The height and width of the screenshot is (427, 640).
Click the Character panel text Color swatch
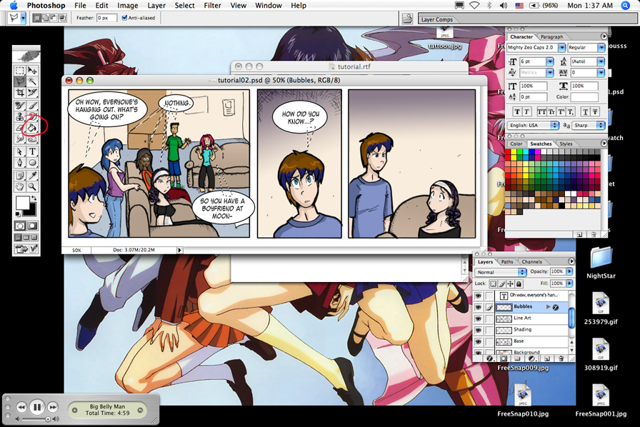(584, 96)
